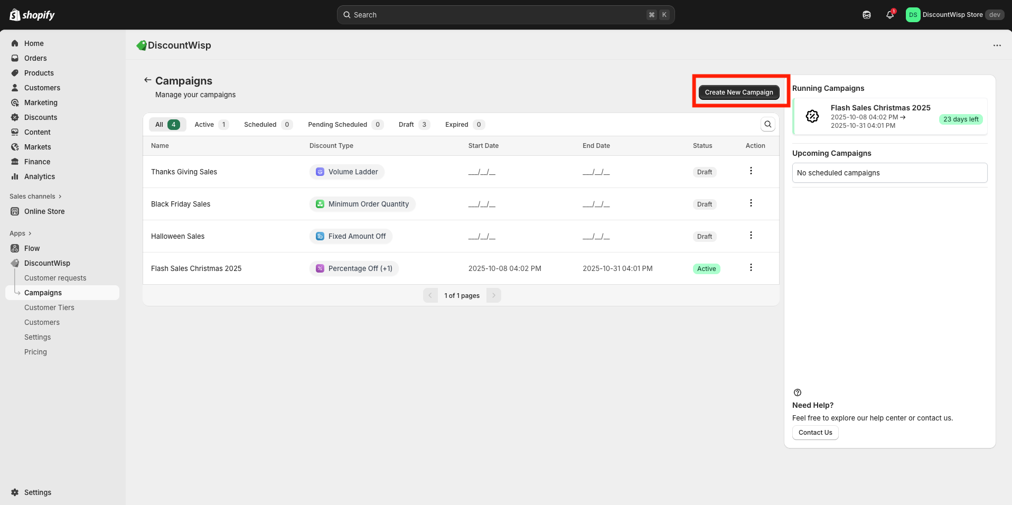This screenshot has width=1012, height=505.
Task: Open the page more options ellipsis
Action: 997,45
